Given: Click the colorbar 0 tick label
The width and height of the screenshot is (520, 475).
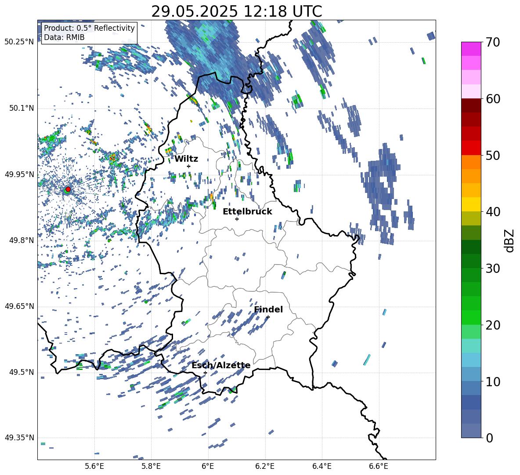Looking at the screenshot, I should coord(490,438).
